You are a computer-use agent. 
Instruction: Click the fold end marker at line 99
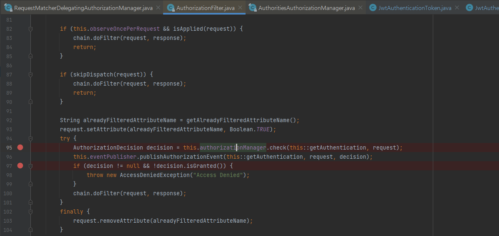(x=30, y=184)
